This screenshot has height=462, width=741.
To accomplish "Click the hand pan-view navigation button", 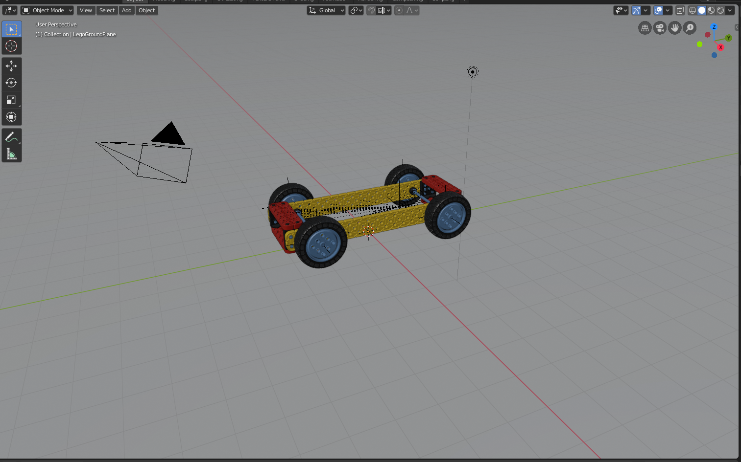I will tap(675, 28).
